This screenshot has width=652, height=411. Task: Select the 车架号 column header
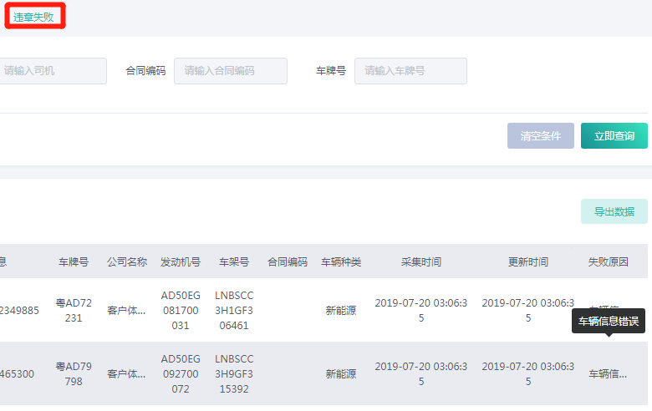pos(234,261)
